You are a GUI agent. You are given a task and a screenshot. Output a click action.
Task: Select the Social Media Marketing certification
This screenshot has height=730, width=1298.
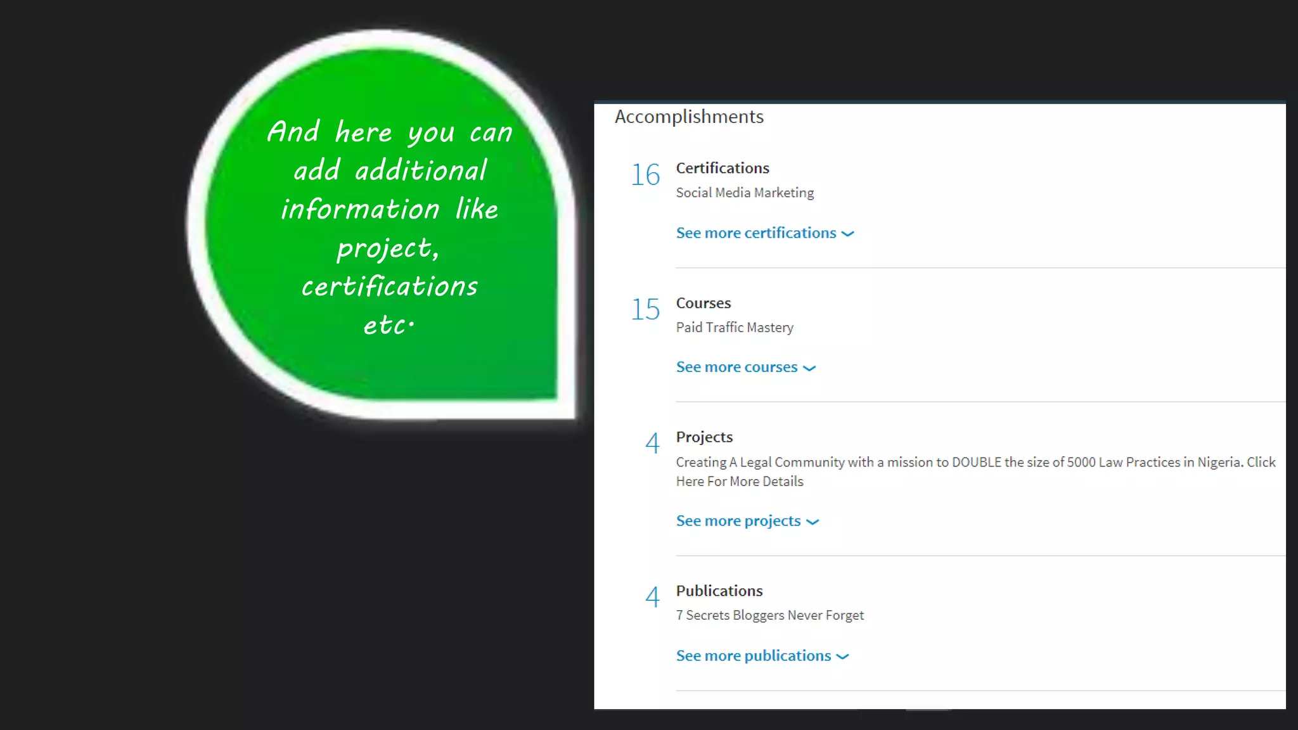[x=745, y=193]
